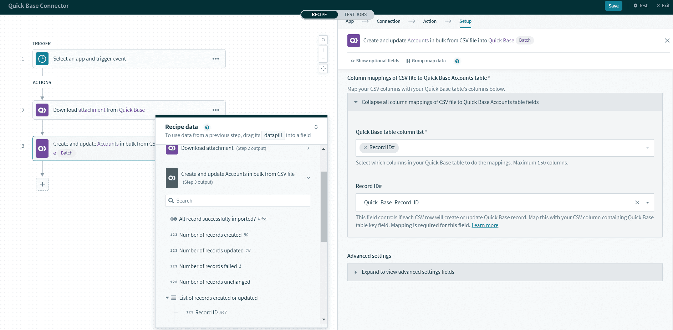This screenshot has height=330, width=673.
Task: Click the undo/reset icon above the zoom controls
Action: tap(323, 40)
